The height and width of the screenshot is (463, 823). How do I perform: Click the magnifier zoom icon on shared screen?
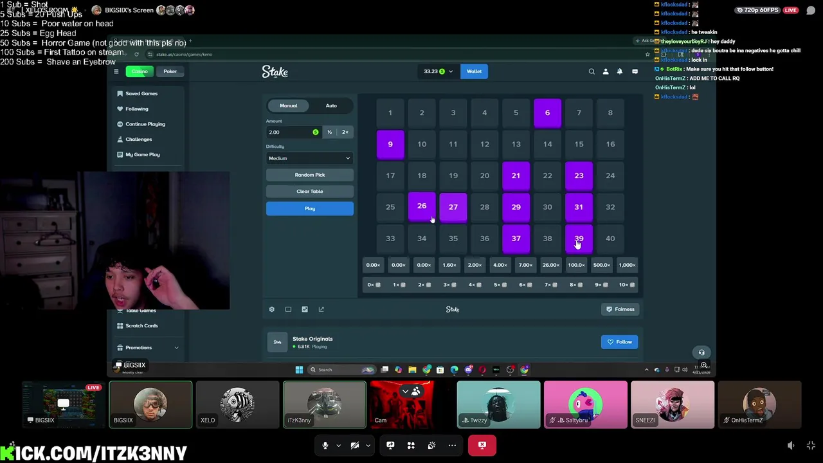pos(704,365)
